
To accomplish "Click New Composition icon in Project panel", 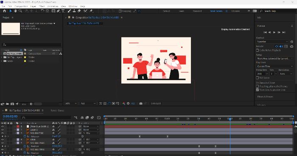I will (x=12, y=104).
